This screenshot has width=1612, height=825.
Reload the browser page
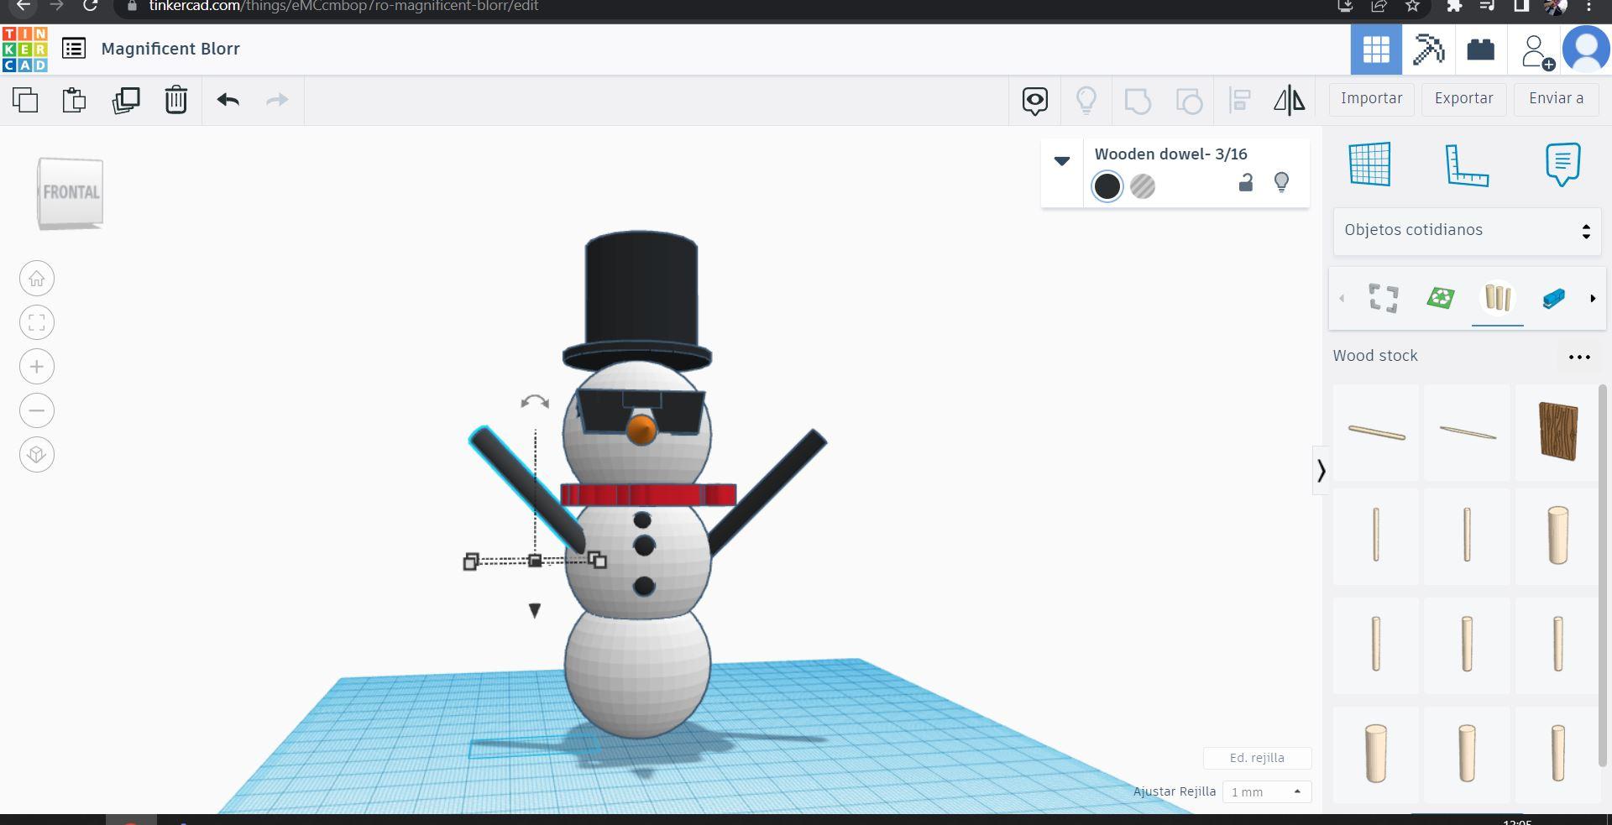click(90, 6)
